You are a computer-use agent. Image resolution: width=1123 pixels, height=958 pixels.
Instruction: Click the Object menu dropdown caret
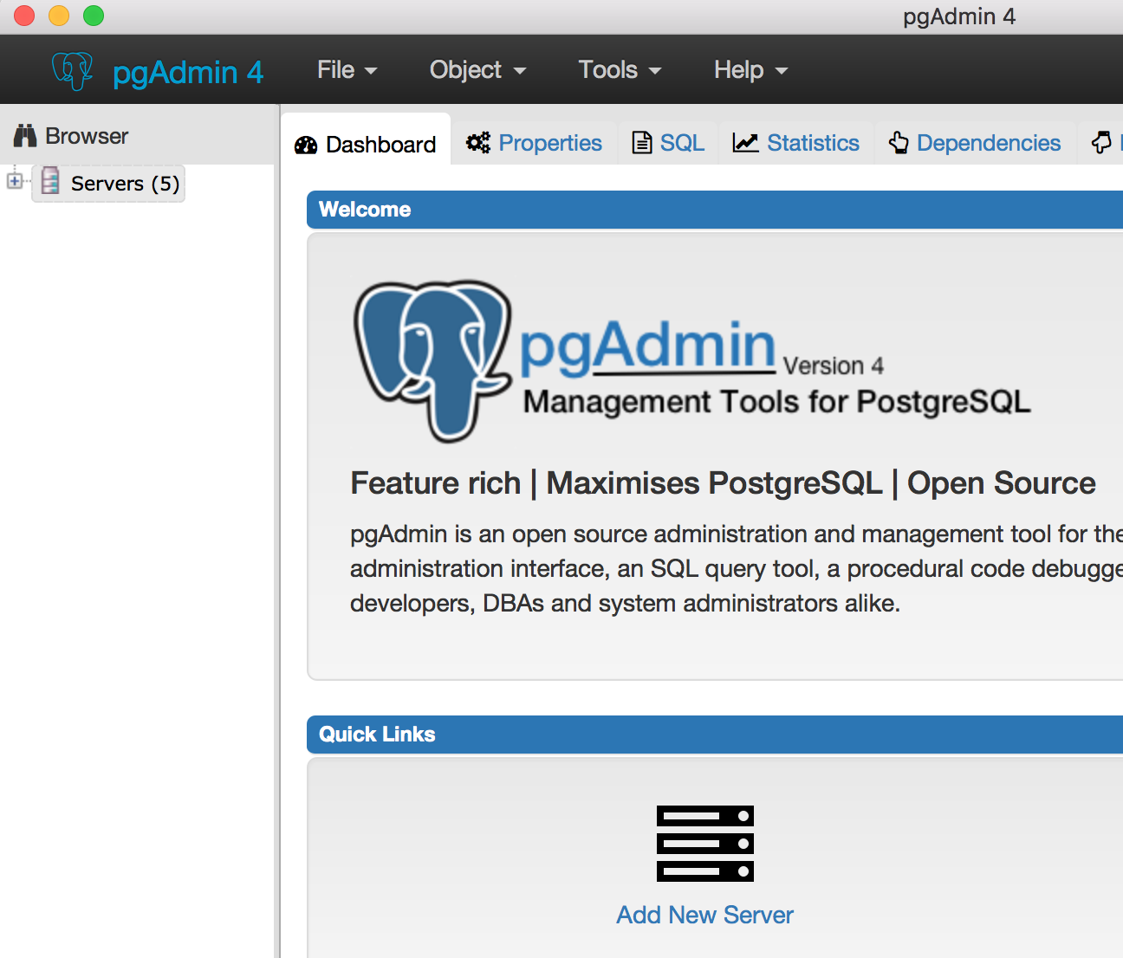tap(520, 71)
